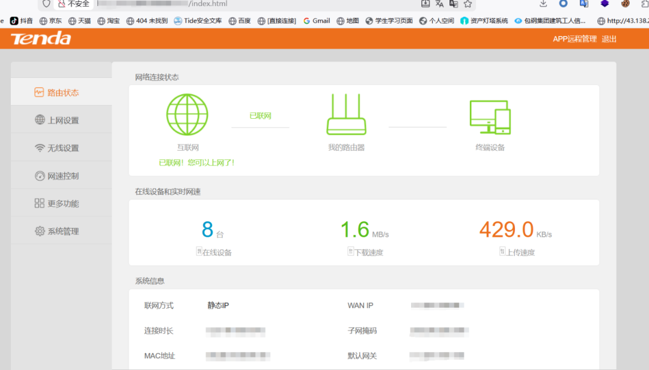The width and height of the screenshot is (649, 370).
Task: Open the 上网设置 internet settings menu
Action: 61,120
